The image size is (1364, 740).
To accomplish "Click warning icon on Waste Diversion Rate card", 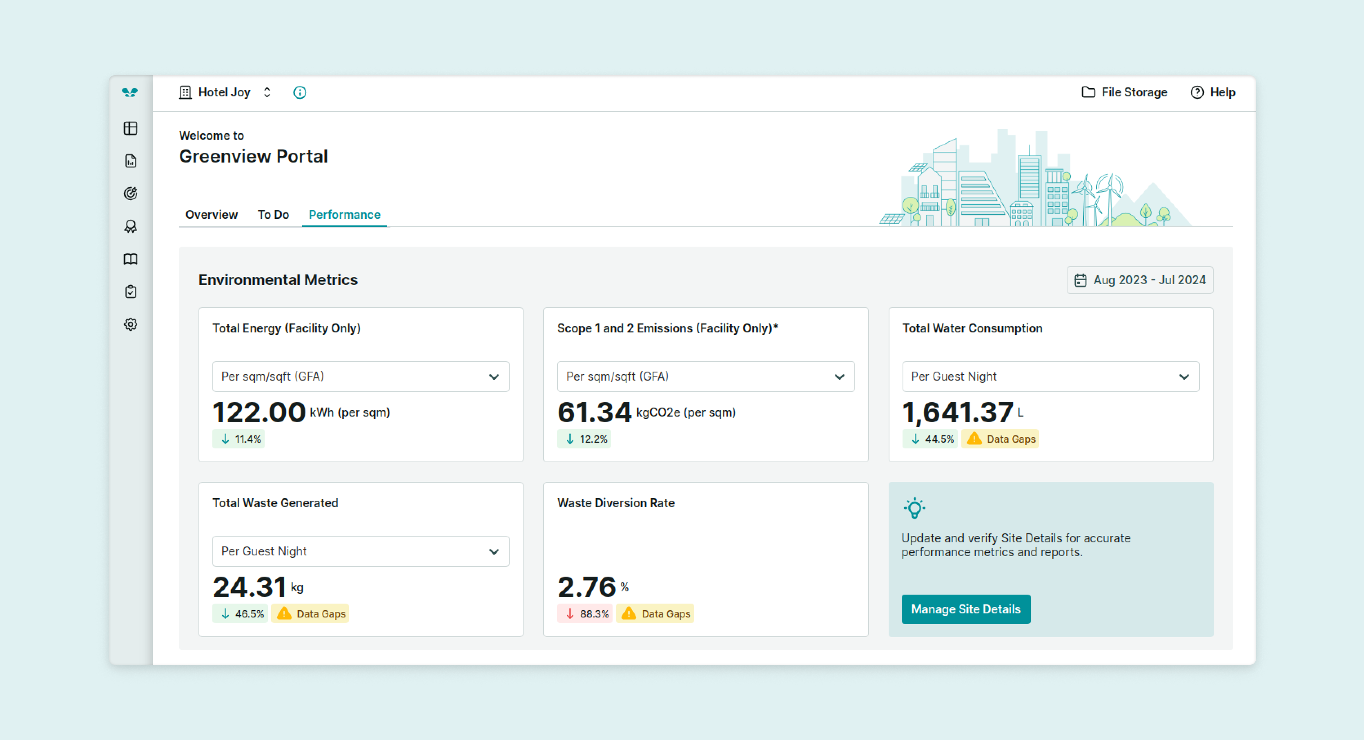I will click(629, 613).
